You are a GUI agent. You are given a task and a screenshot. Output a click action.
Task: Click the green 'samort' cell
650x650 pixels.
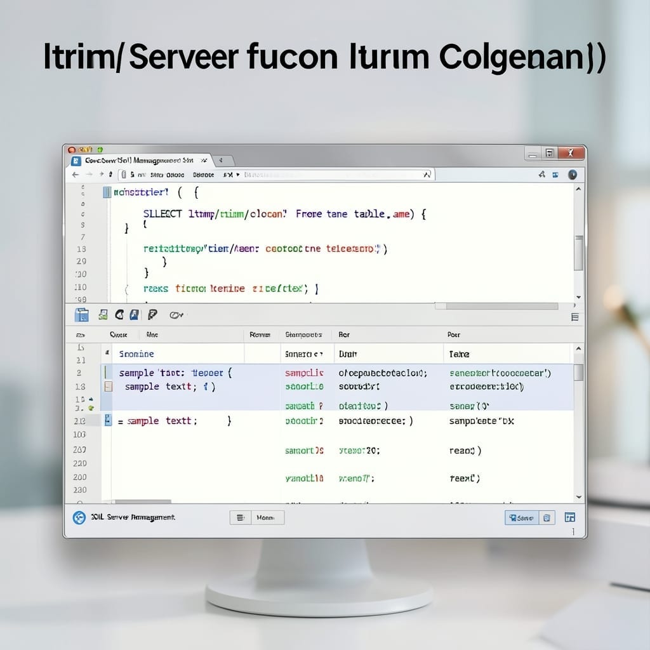point(304,451)
